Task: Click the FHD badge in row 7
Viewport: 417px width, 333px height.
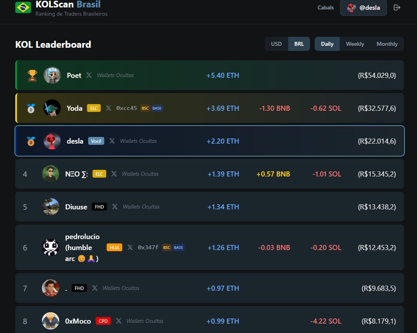Action: click(x=79, y=288)
